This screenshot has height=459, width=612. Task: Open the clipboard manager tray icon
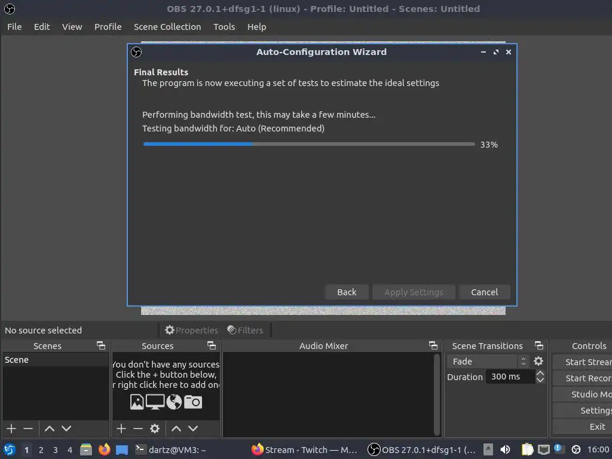[x=527, y=449]
